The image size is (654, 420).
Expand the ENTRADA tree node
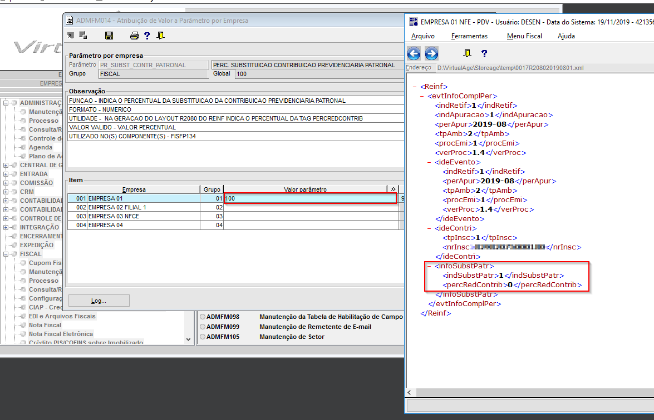[6, 174]
